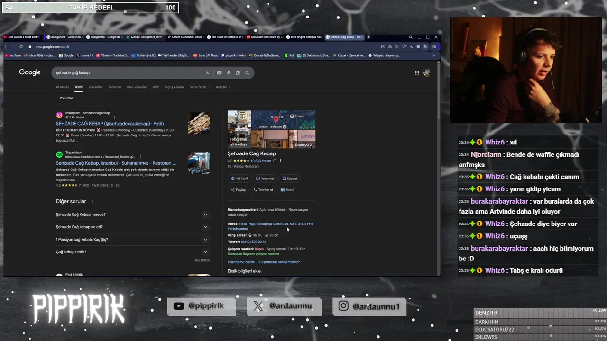Open the 'Daha fazla' dropdown
This screenshot has width=607, height=341.
[199, 87]
